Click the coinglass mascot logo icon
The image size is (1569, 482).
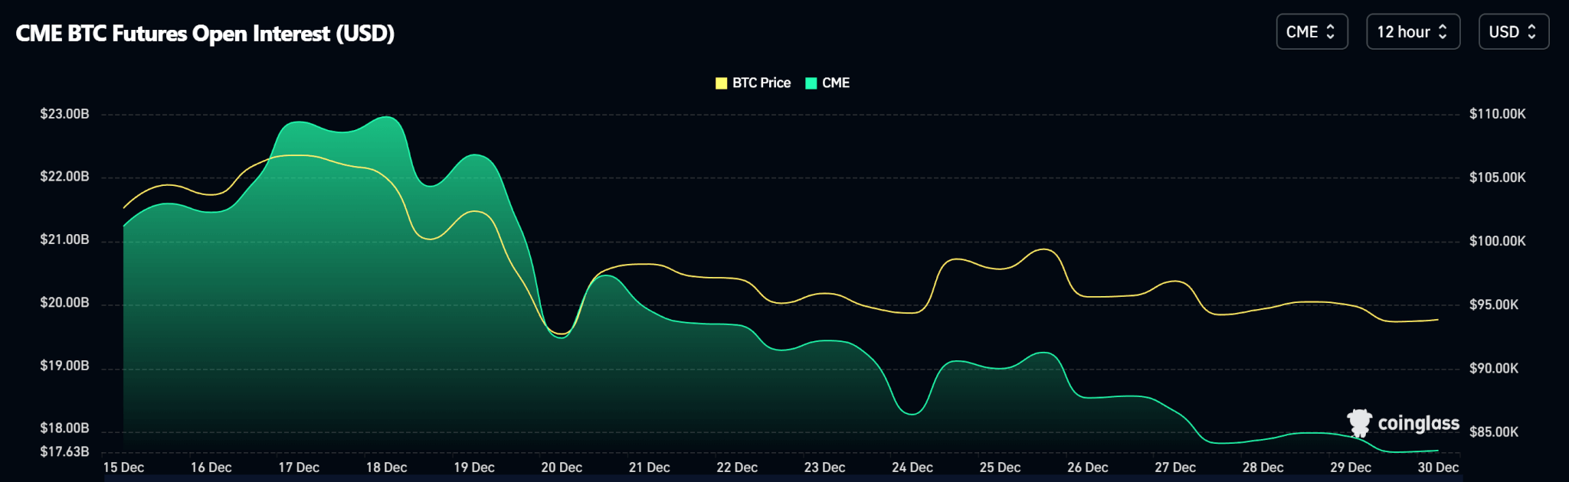point(1359,422)
